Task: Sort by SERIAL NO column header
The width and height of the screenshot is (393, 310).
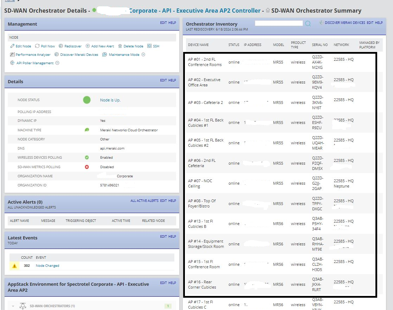Action: click(320, 45)
